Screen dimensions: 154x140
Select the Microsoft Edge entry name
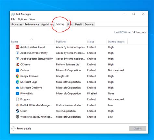29,82
